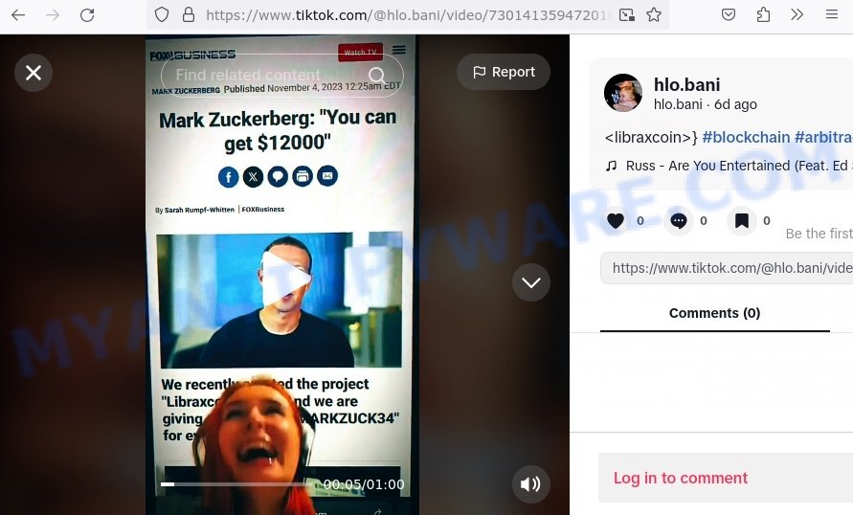Open the Firefox hamburger menu
Screen dimensions: 853x515
[x=832, y=14]
